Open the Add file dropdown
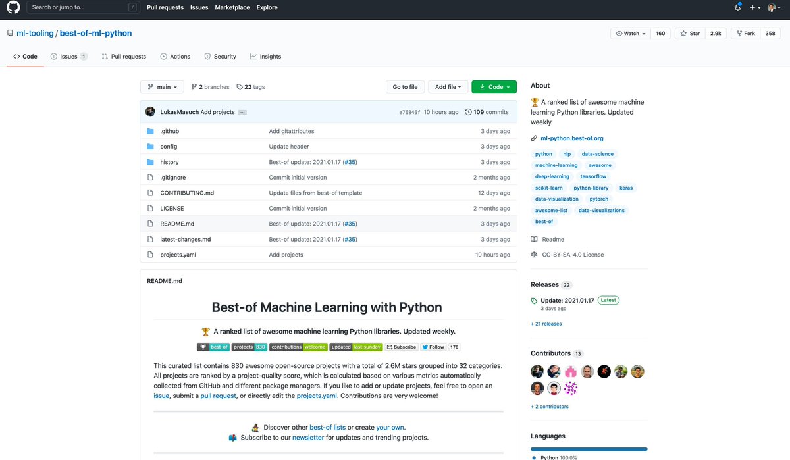 [x=448, y=87]
